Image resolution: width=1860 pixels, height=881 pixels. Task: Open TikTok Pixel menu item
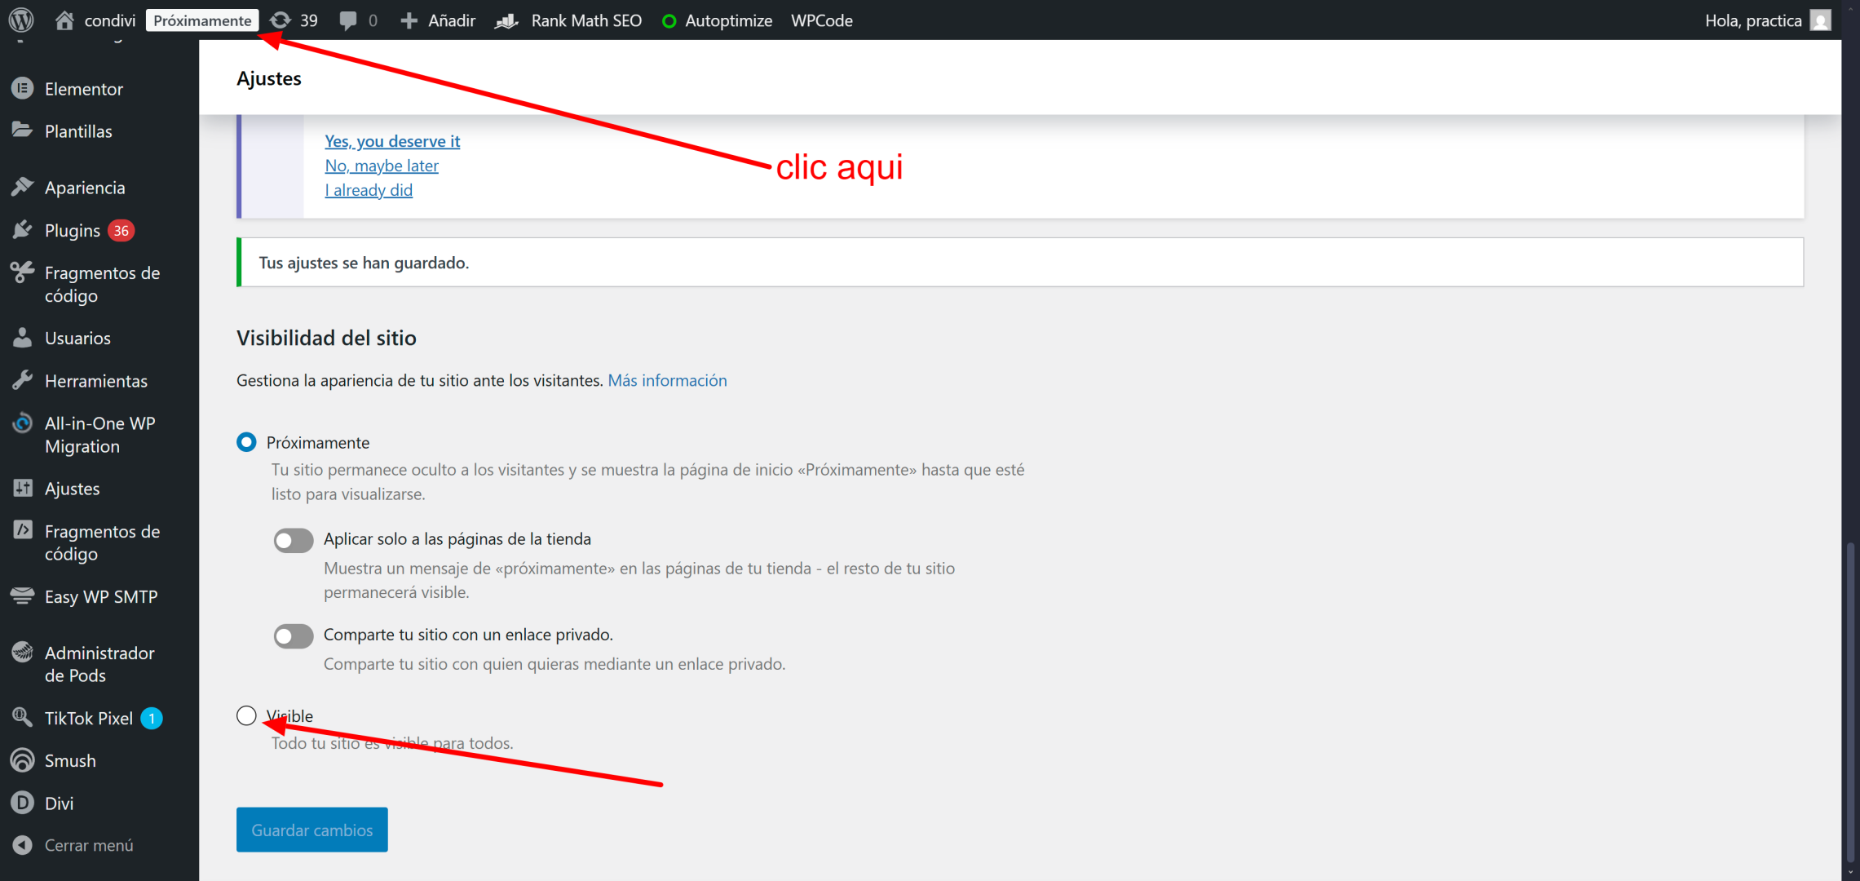pos(88,718)
